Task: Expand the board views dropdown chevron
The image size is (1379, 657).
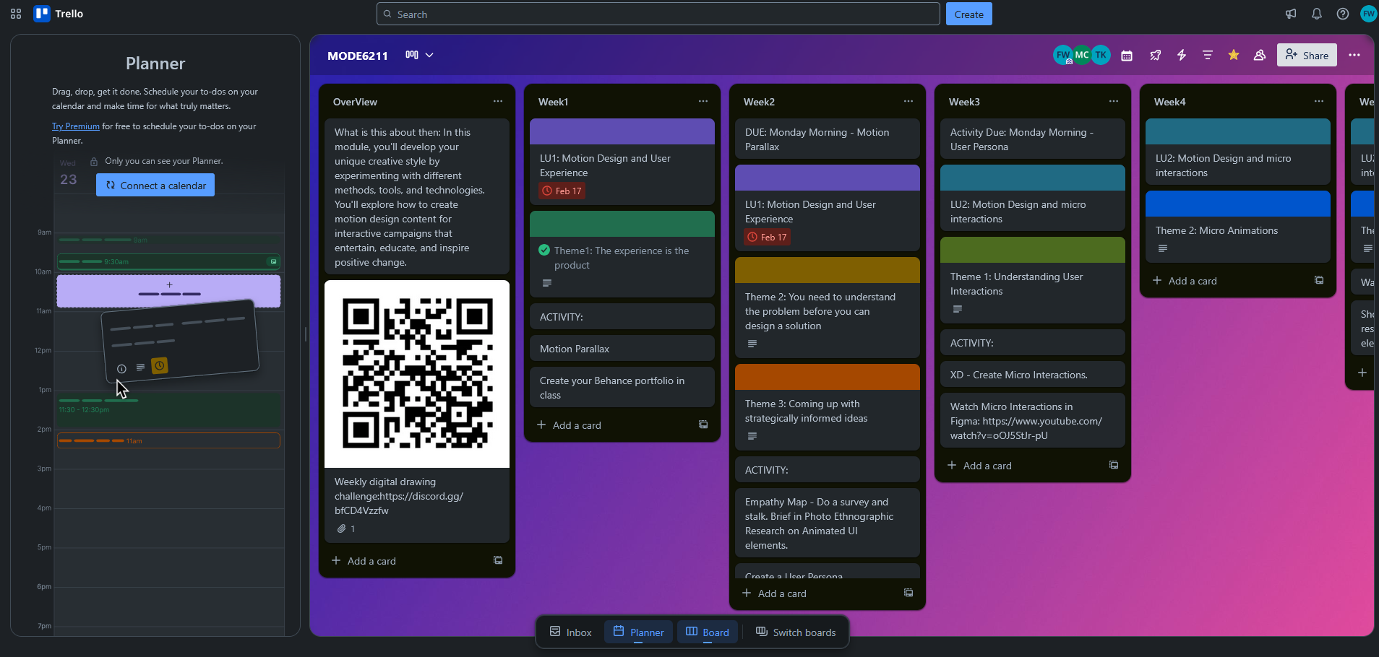Action: coord(429,56)
